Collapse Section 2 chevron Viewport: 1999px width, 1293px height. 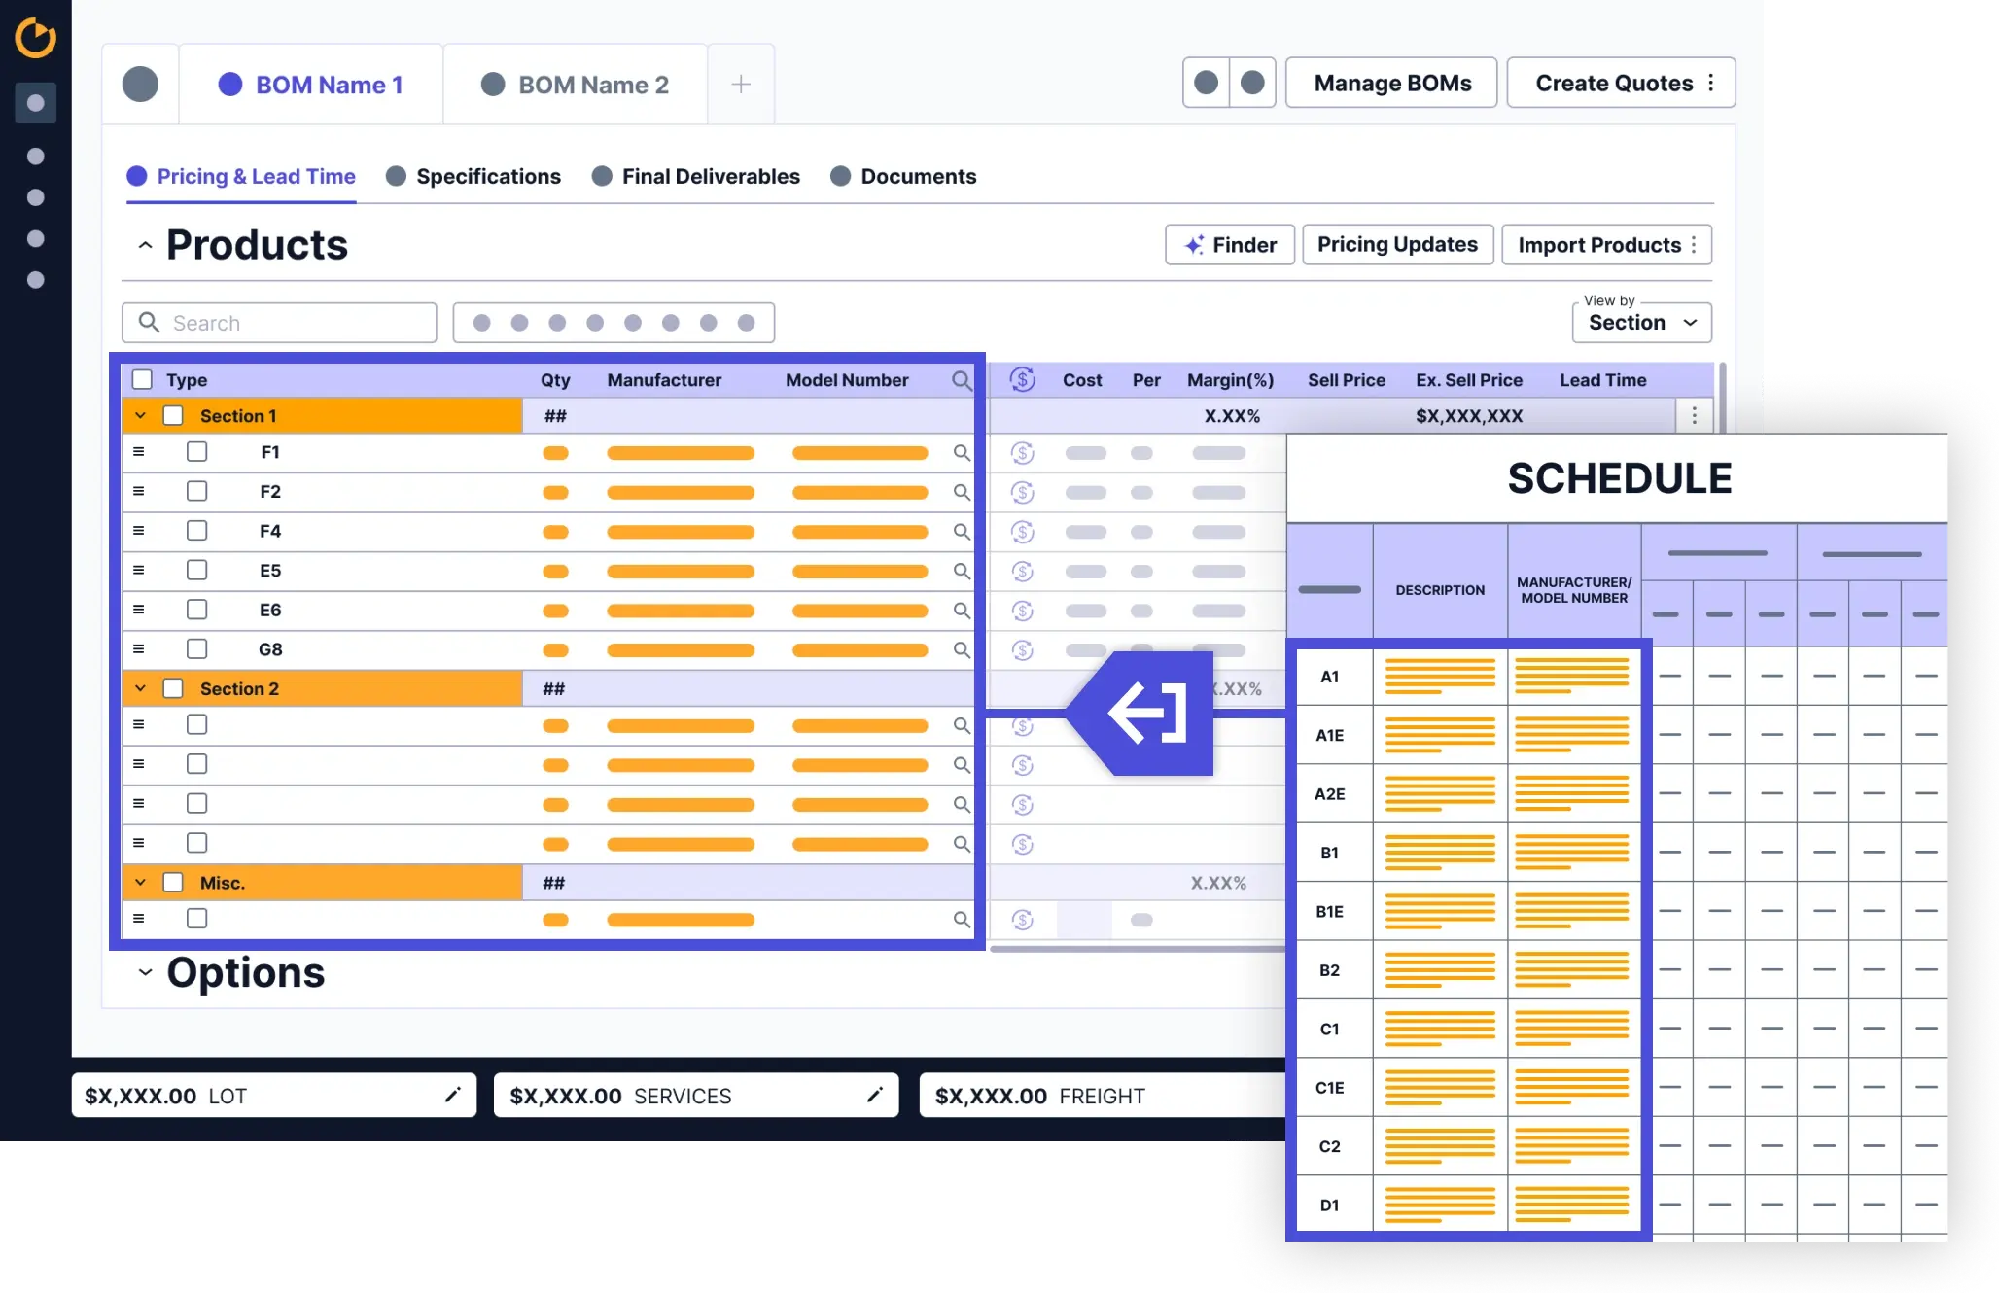[141, 688]
